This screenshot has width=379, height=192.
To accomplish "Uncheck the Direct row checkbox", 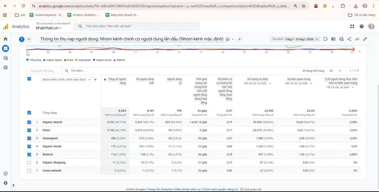I will pyautogui.click(x=29, y=130).
